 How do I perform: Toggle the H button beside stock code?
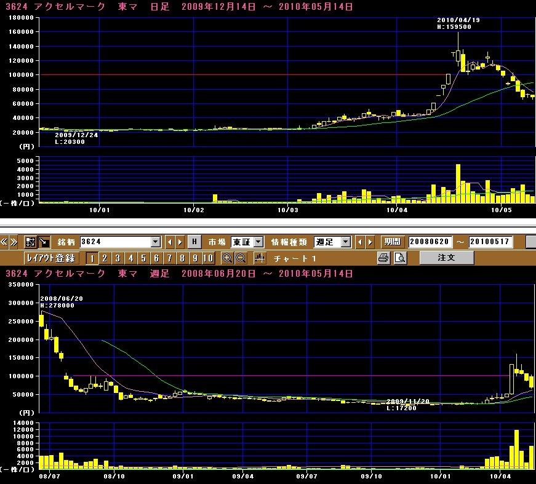pos(194,242)
